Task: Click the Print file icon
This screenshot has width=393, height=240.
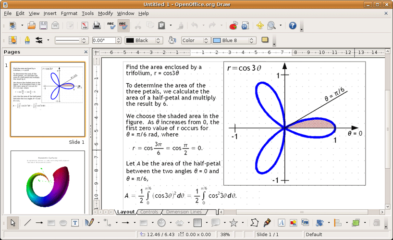Action: point(97,25)
